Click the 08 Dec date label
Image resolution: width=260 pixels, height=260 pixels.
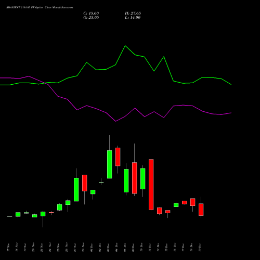click(x=125, y=248)
